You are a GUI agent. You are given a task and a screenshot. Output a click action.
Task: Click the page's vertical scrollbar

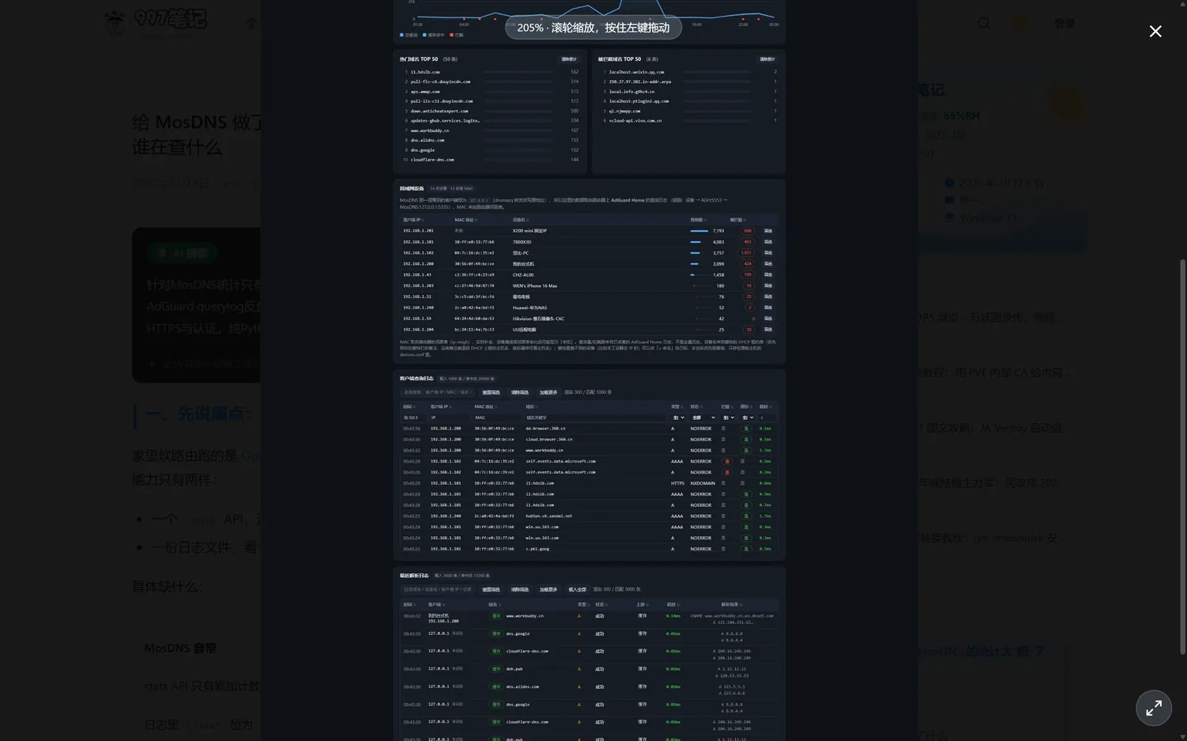pos(1183,456)
